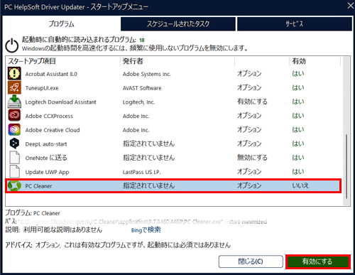Click the Logitech Download Assistant icon
355x275 pixels.
click(x=14, y=102)
